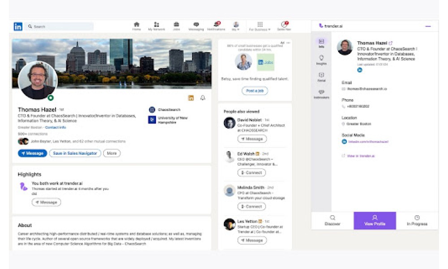The image size is (448, 269).
Task: Click the trender.ai icon in Highlights
Action: click(x=23, y=187)
